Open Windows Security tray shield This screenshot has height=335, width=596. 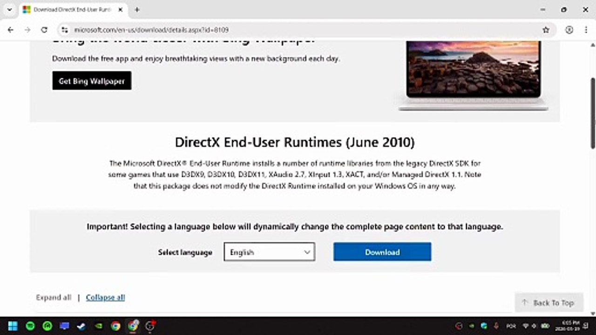(484, 326)
